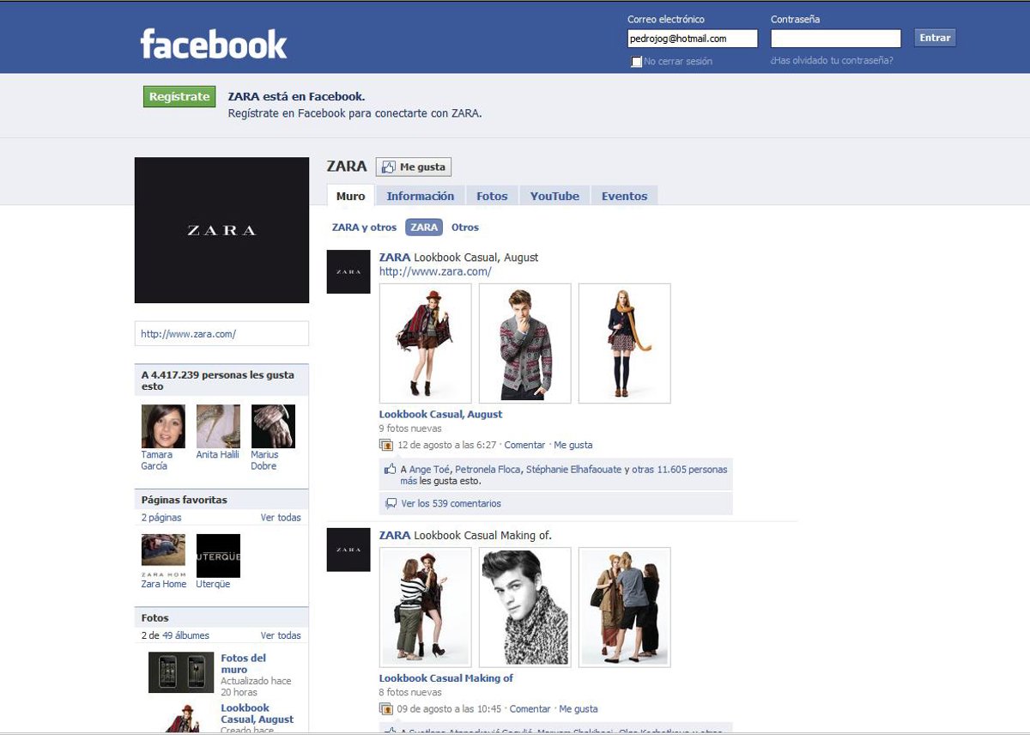
Task: Click the thumbs-up Me gusta button
Action: pyautogui.click(x=414, y=167)
